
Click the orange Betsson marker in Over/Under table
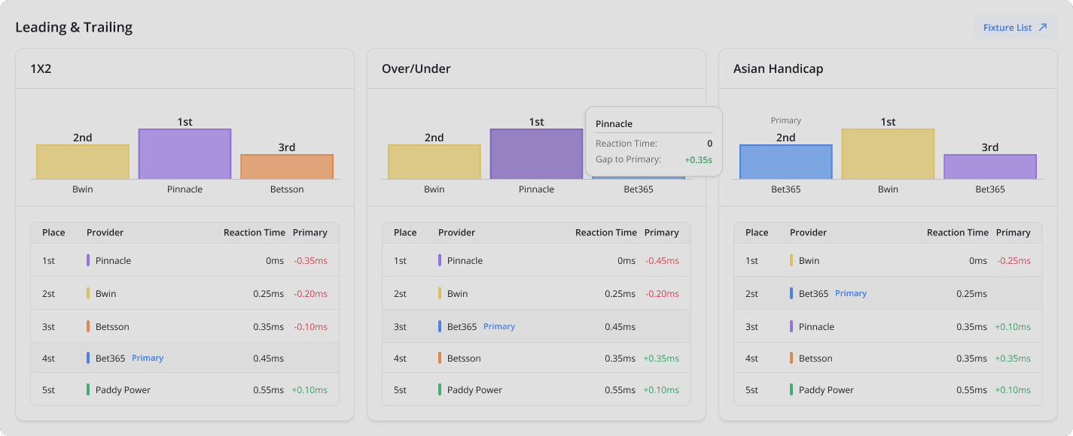[x=440, y=358]
